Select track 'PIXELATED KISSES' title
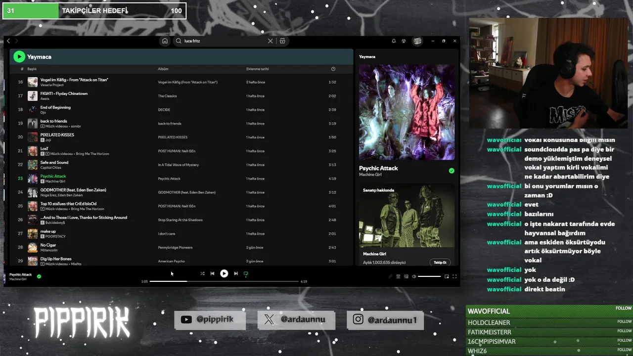Viewport: 633px width, 356px height. [57, 135]
